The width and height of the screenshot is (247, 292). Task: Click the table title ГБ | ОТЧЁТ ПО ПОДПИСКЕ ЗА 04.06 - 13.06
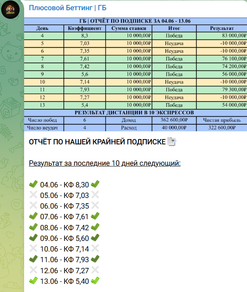pyautogui.click(x=135, y=21)
